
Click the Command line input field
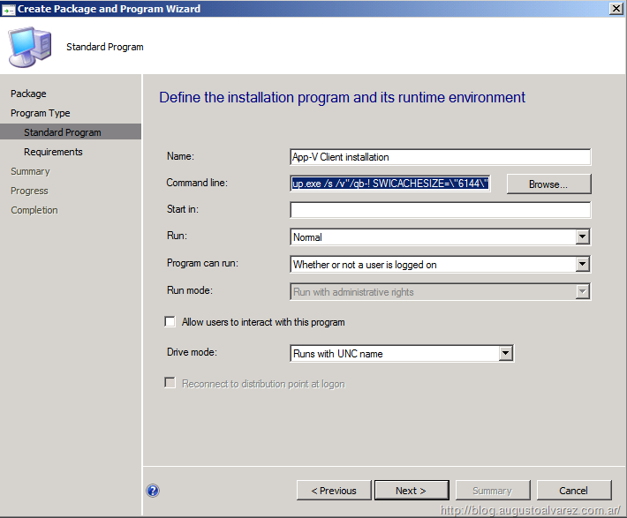389,184
